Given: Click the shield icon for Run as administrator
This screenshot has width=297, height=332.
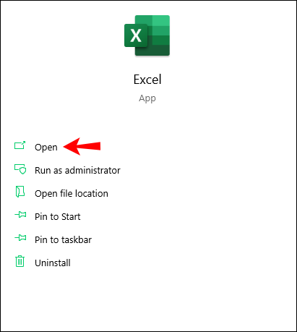Looking at the screenshot, I should tap(20, 169).
